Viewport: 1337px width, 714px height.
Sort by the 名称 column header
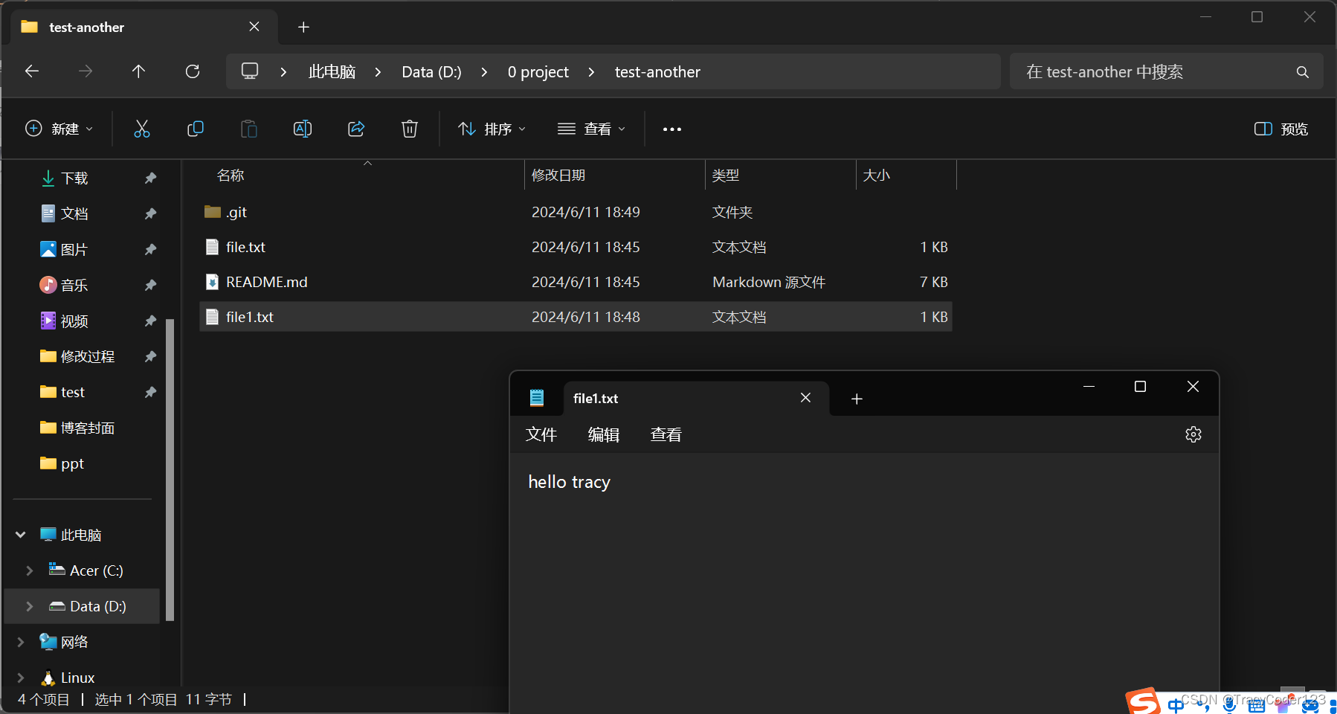[x=231, y=176]
